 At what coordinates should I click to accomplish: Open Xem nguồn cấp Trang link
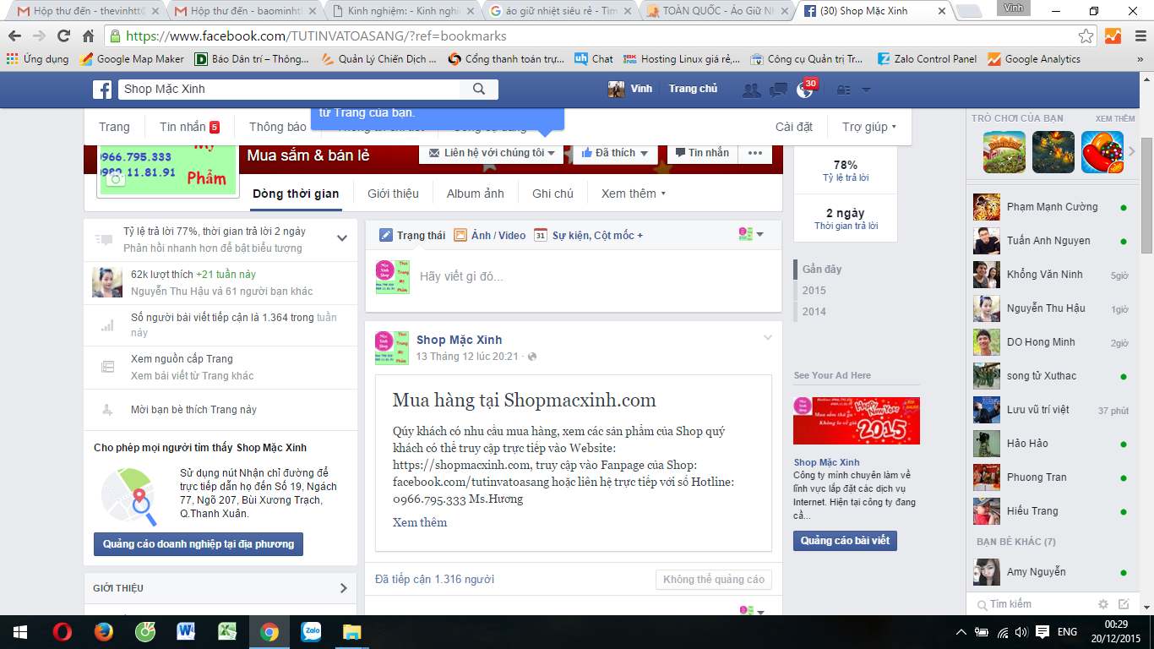click(x=182, y=359)
